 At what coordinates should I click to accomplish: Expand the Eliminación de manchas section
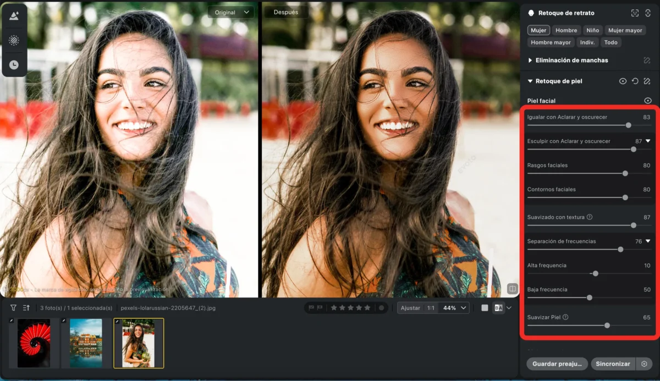coord(530,60)
